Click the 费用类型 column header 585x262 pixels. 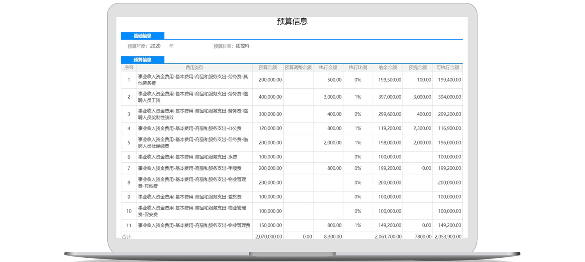(194, 68)
